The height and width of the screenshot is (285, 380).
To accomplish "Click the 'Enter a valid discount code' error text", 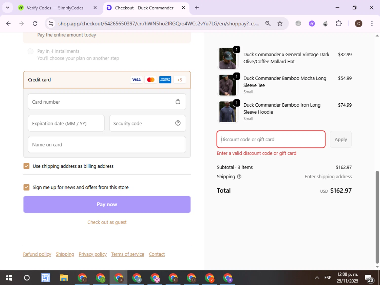I will pos(256,153).
